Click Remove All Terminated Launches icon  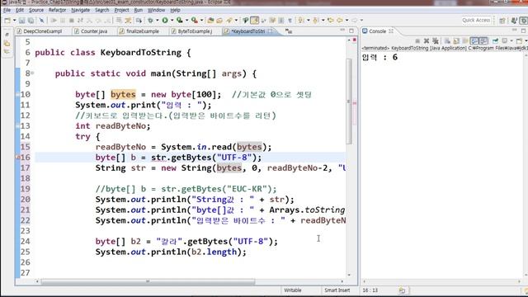[x=436, y=40]
